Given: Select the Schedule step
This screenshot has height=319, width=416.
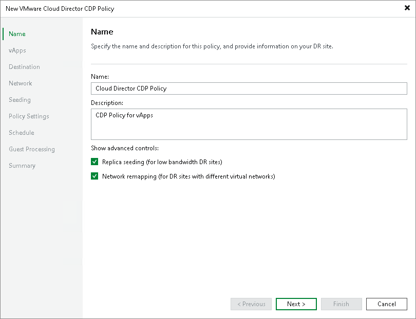Looking at the screenshot, I should coord(22,133).
